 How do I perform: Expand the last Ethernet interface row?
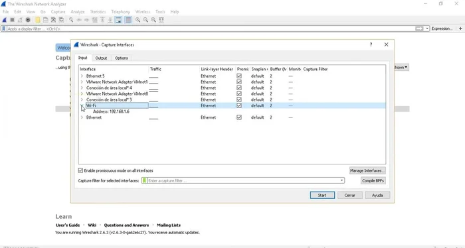point(82,117)
